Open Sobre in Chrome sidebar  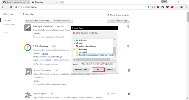pyautogui.click(x=6, y=33)
